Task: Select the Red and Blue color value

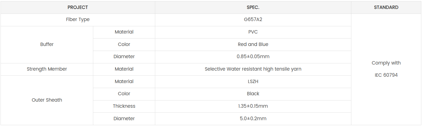Action: pos(253,44)
